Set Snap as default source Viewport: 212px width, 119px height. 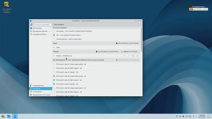click(x=127, y=43)
